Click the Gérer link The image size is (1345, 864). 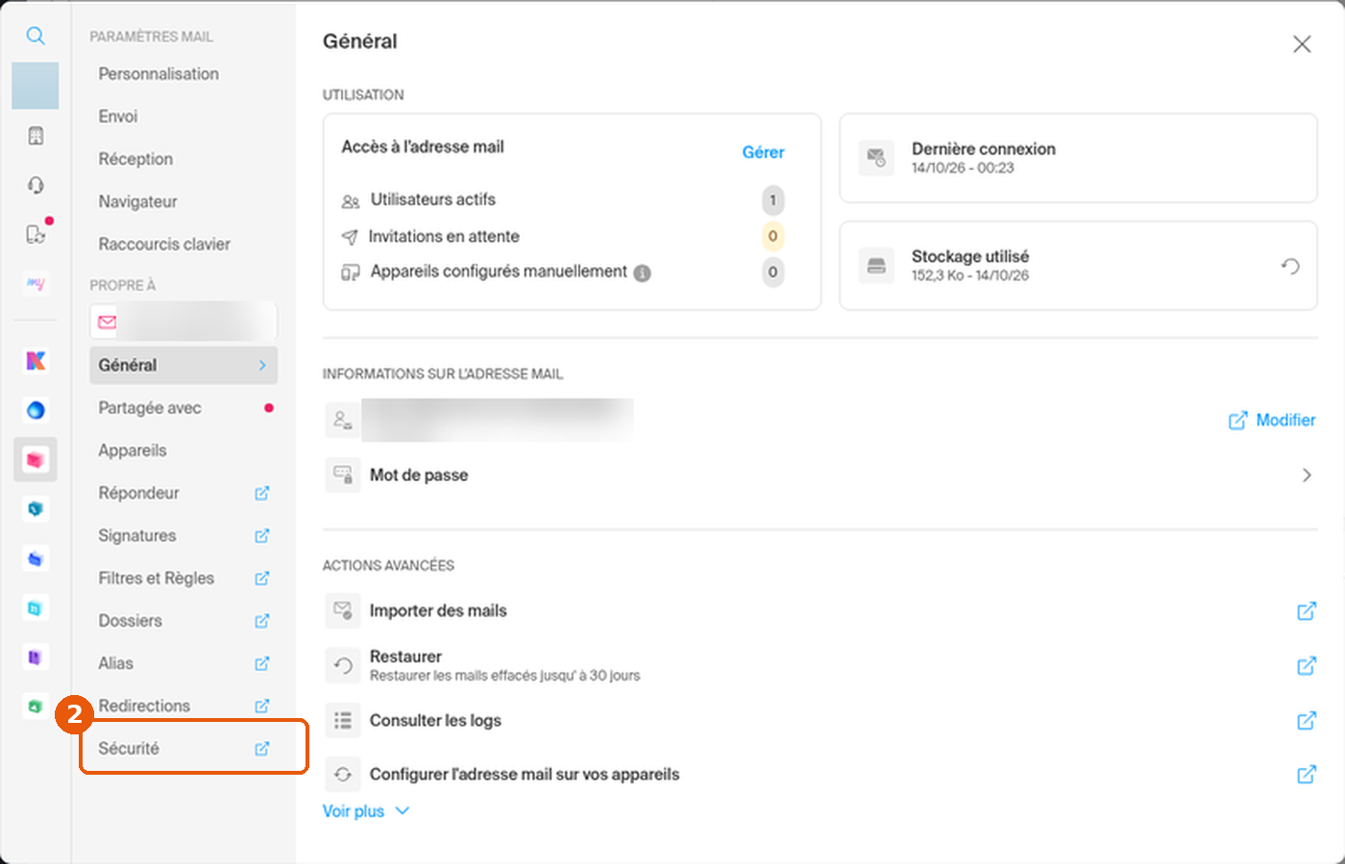(763, 153)
